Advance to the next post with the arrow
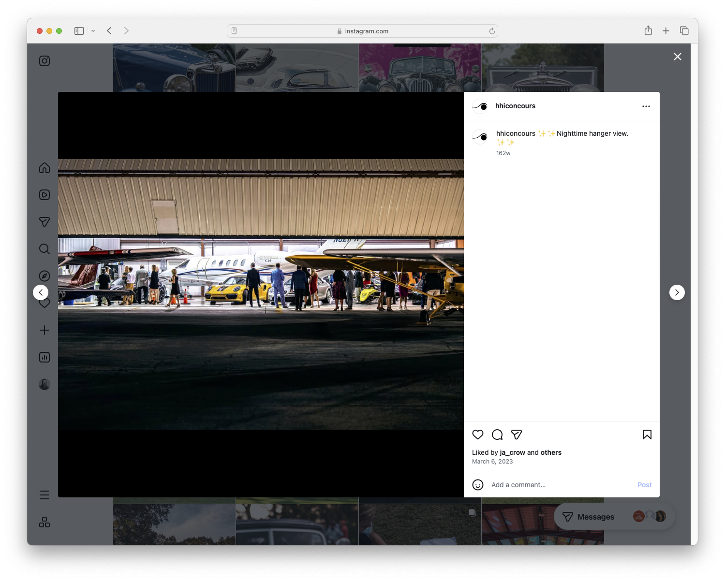Screen dimensions: 725x581 (677, 292)
